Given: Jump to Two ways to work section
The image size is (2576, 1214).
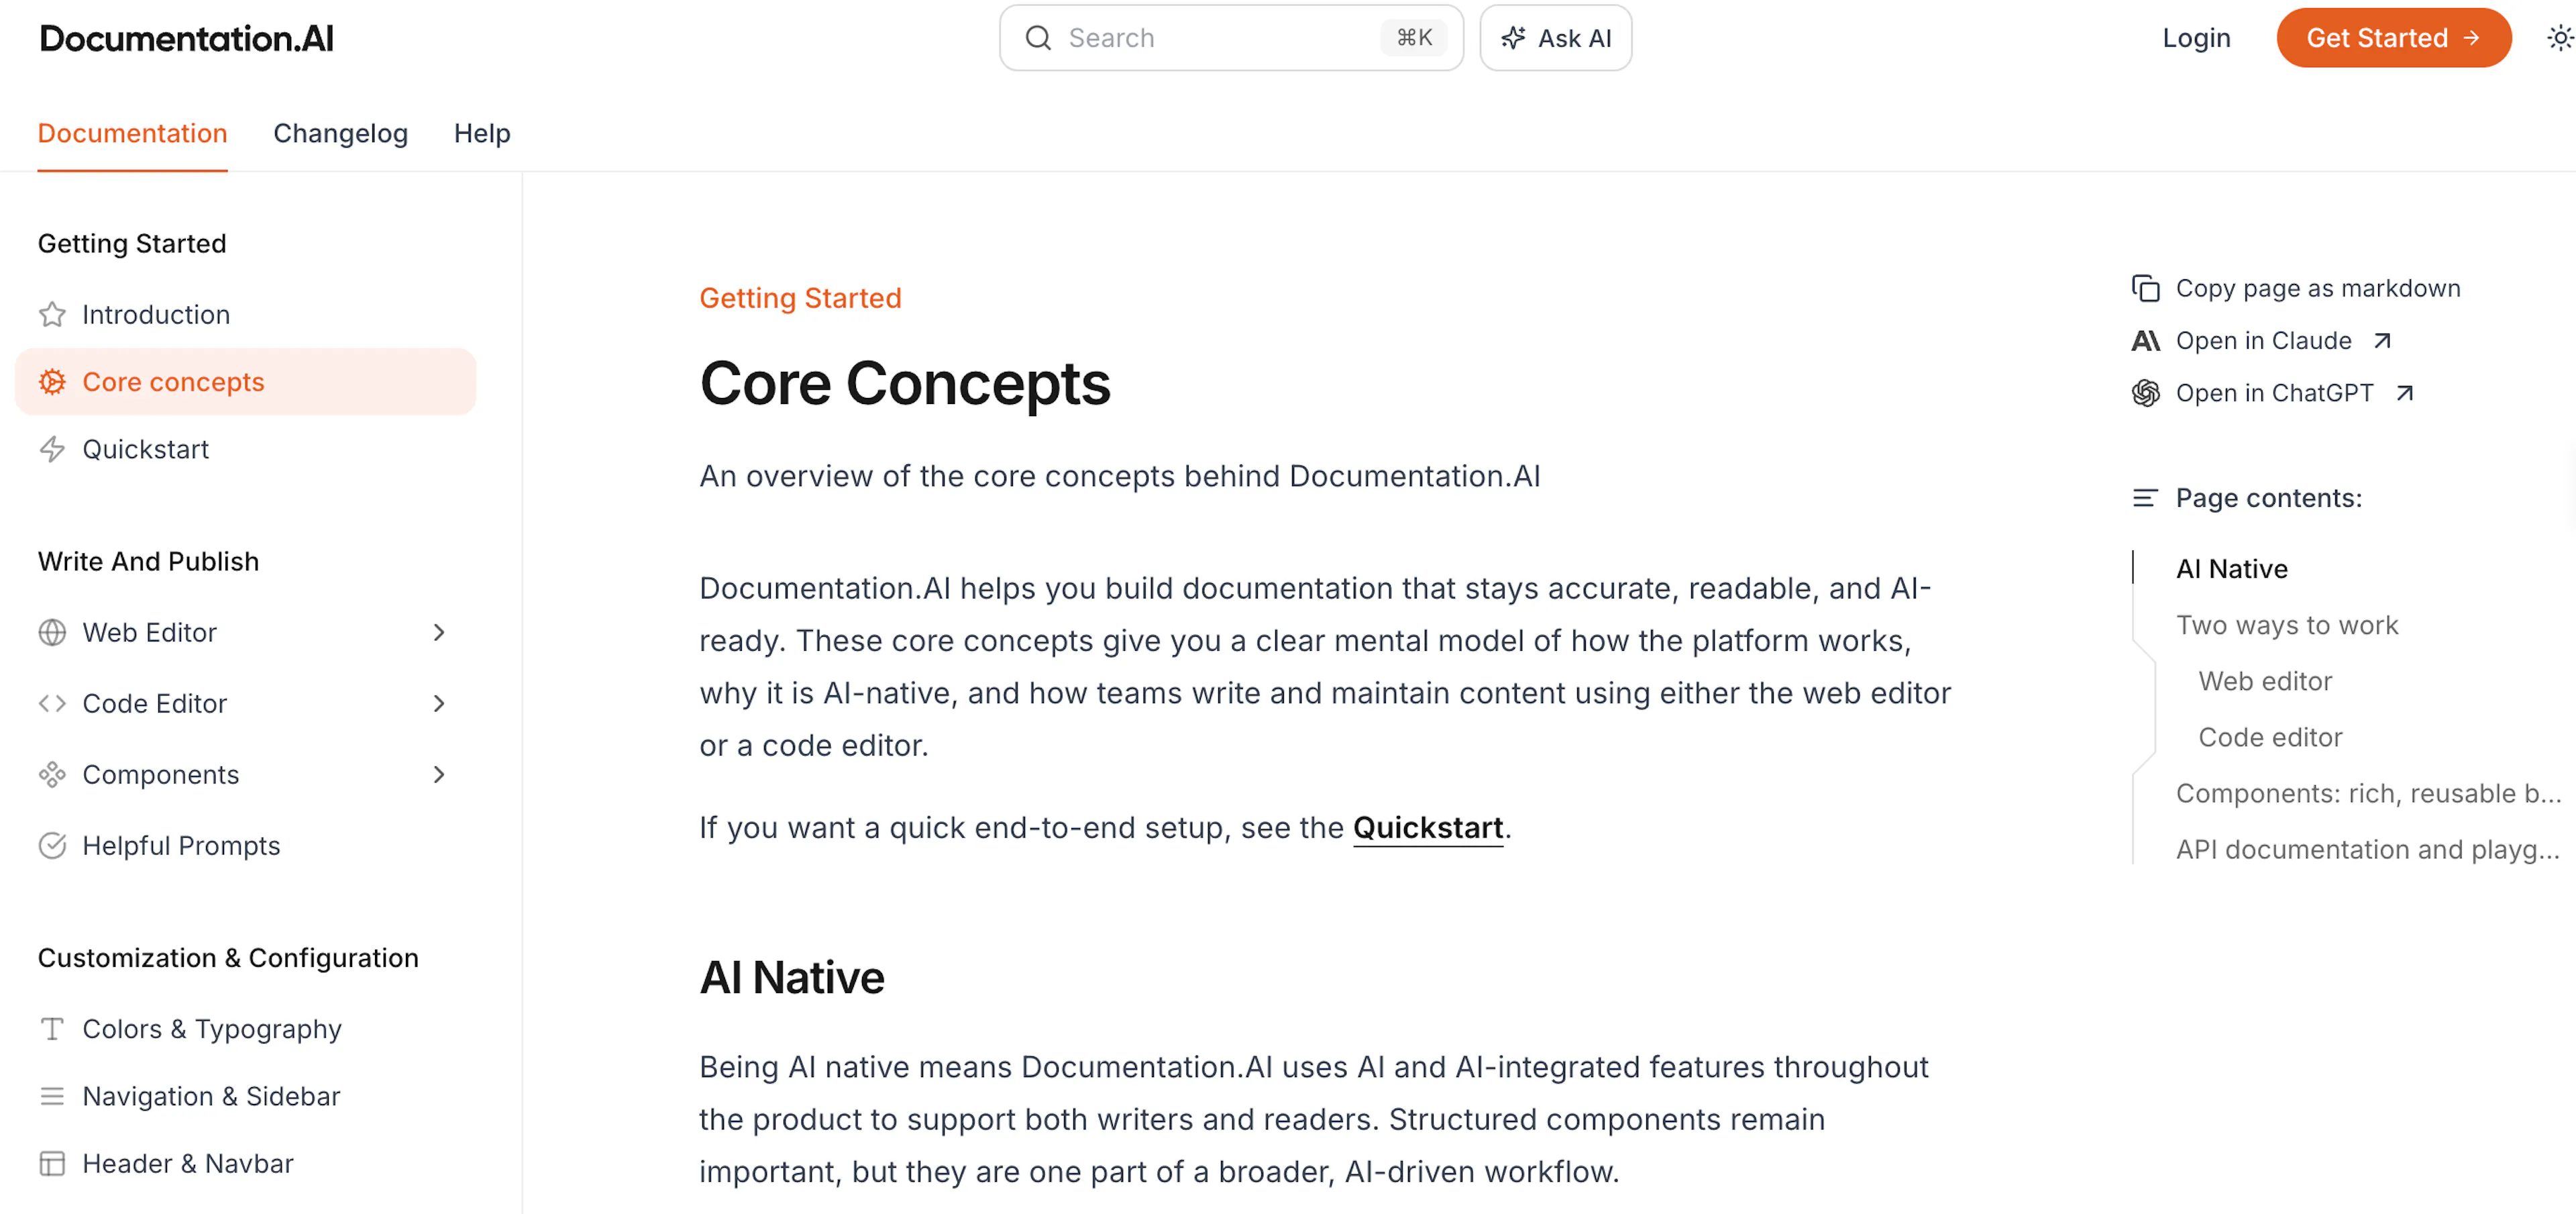Looking at the screenshot, I should click(2287, 625).
